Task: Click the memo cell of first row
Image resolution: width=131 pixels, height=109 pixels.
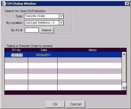Action: [x=90, y=55]
